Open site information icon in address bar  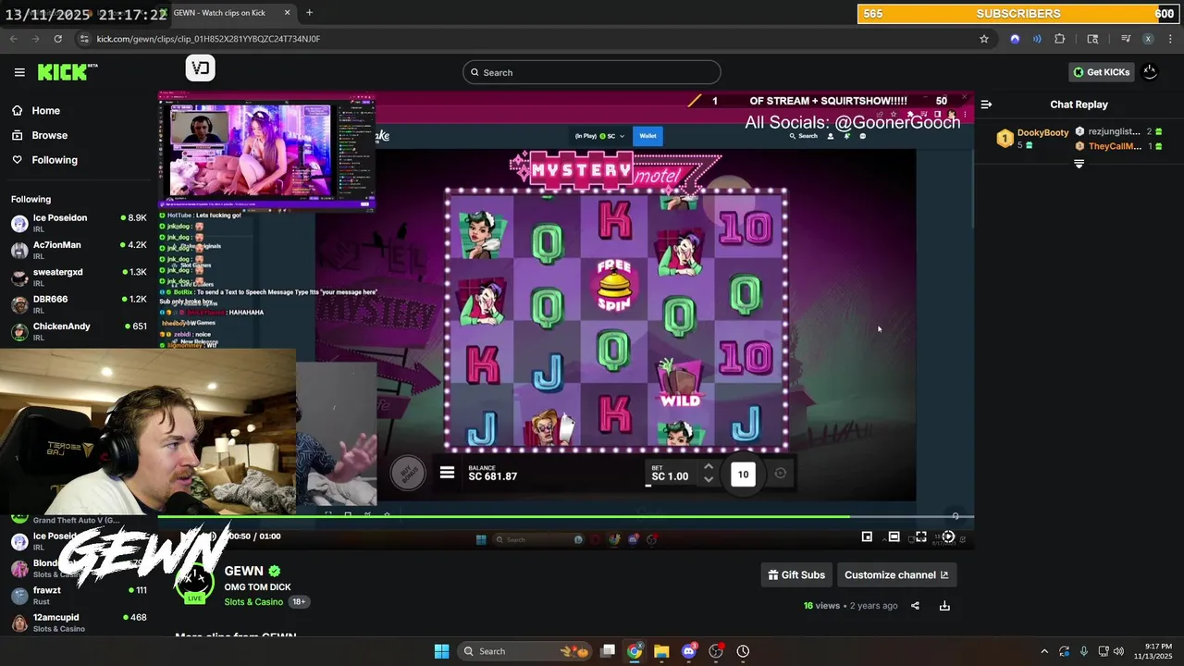[84, 39]
